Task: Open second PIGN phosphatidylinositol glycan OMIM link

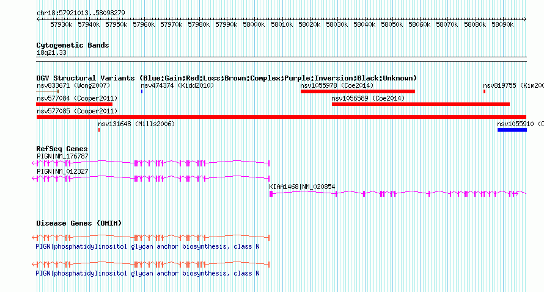Action: tap(147, 273)
